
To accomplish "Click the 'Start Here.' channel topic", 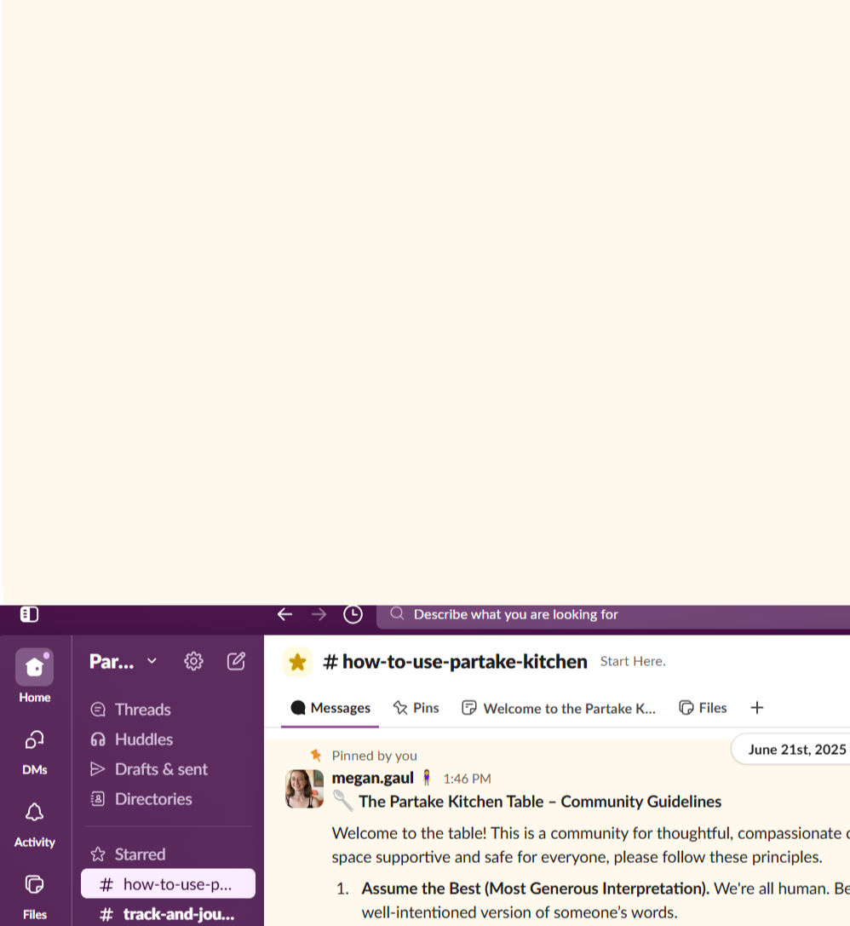I will pos(633,661).
